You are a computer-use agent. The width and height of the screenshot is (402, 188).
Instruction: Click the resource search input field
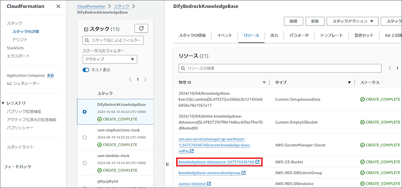tap(280, 68)
